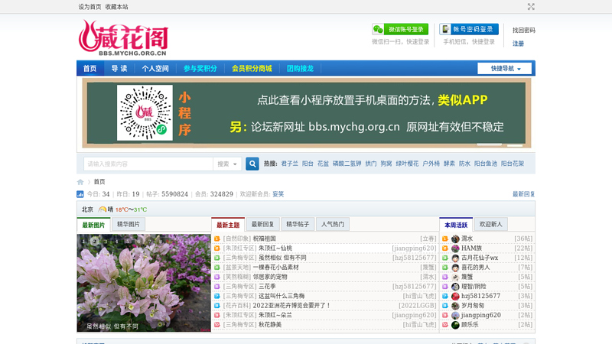Click the 微信帐号登录 button
Image resolution: width=612 pixels, height=344 pixels.
click(x=400, y=29)
